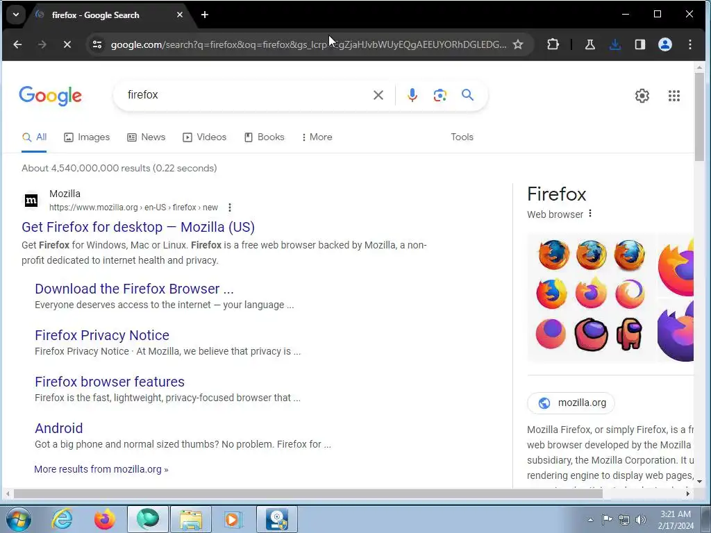Toggle Chrome side panel

639,44
